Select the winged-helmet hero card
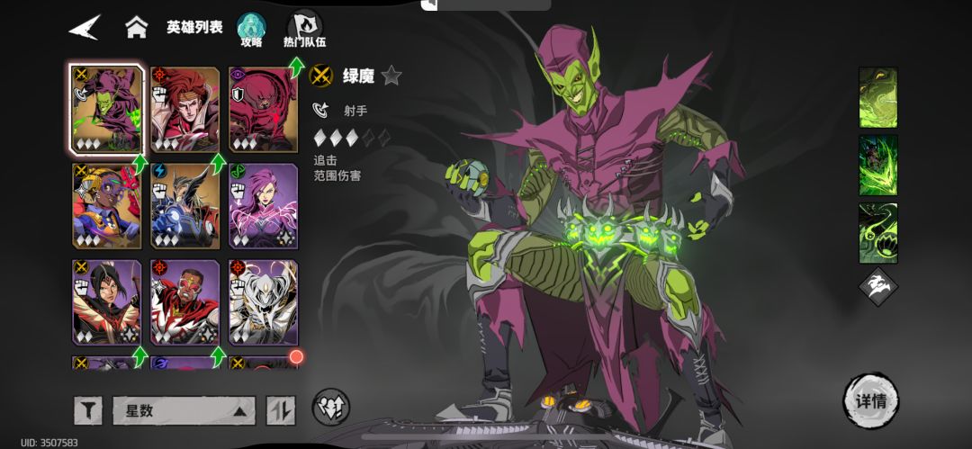 pos(184,205)
